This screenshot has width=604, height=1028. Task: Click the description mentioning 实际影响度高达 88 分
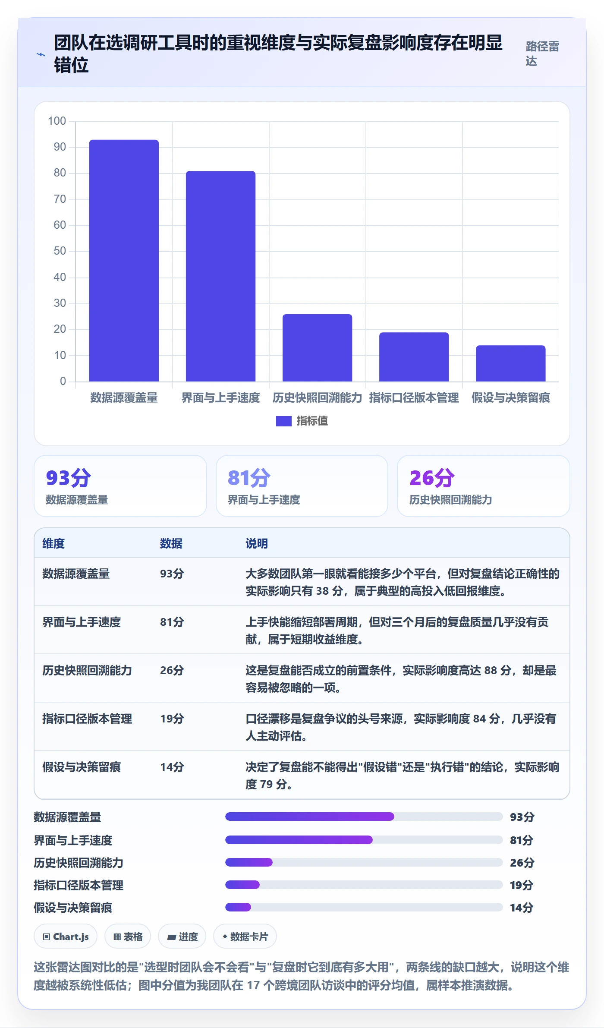(401, 679)
